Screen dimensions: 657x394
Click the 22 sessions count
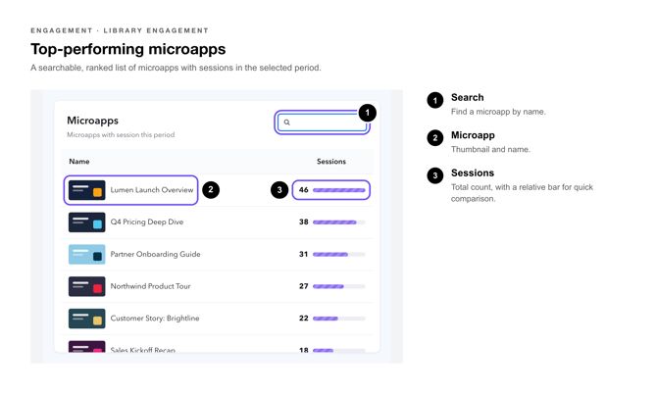303,319
